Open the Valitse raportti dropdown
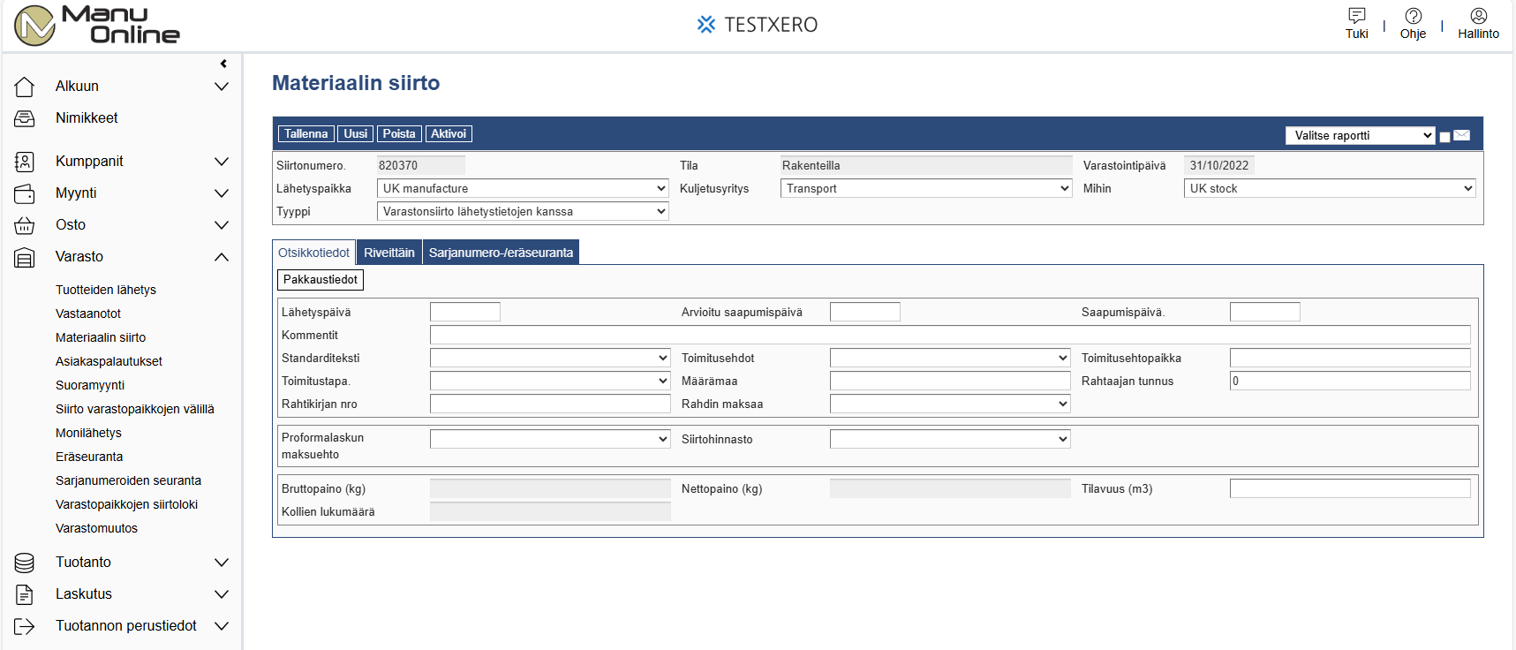1516x650 pixels. (1360, 135)
